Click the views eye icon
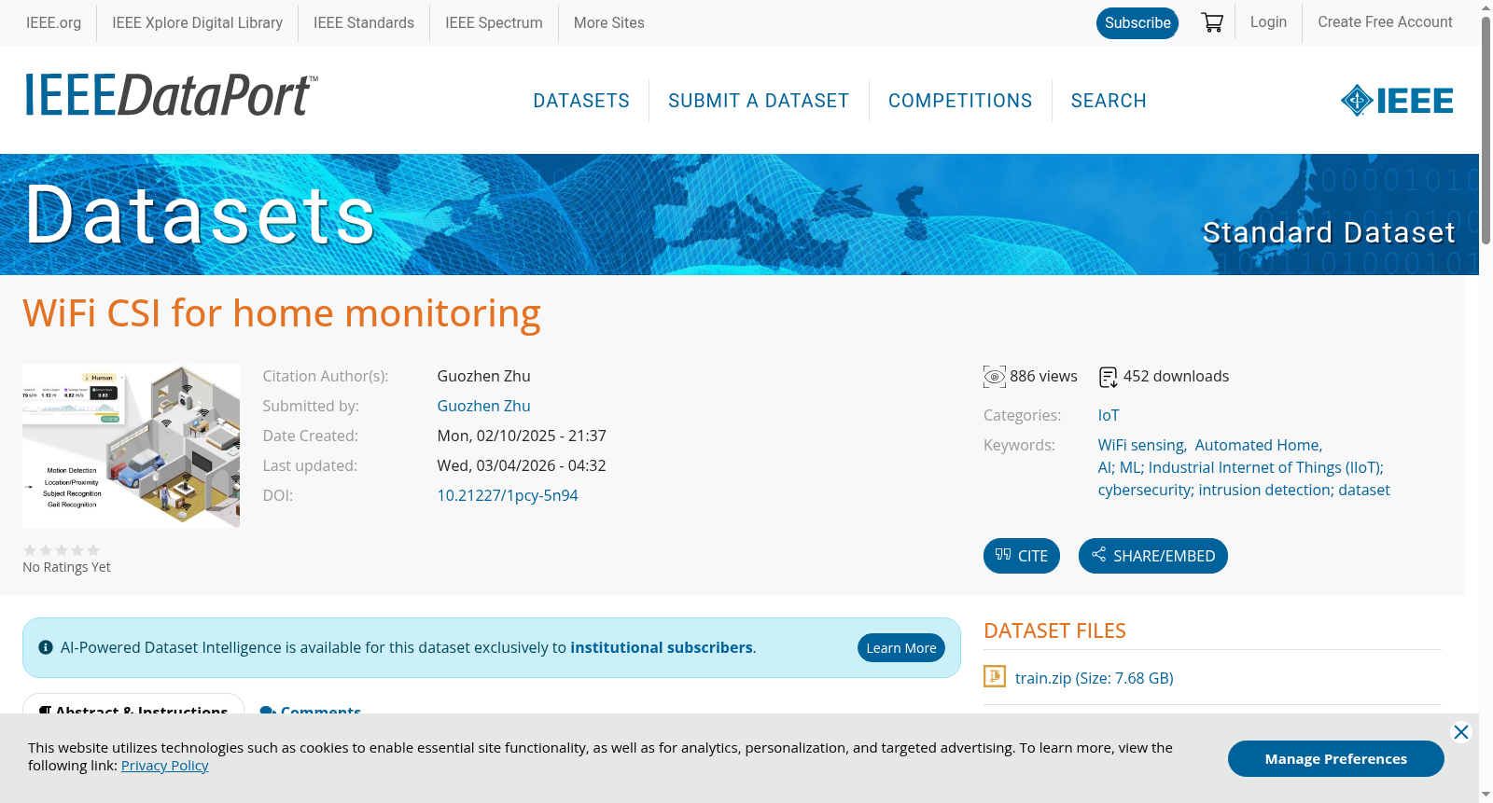Viewport: 1493px width, 803px height. pos(995,377)
